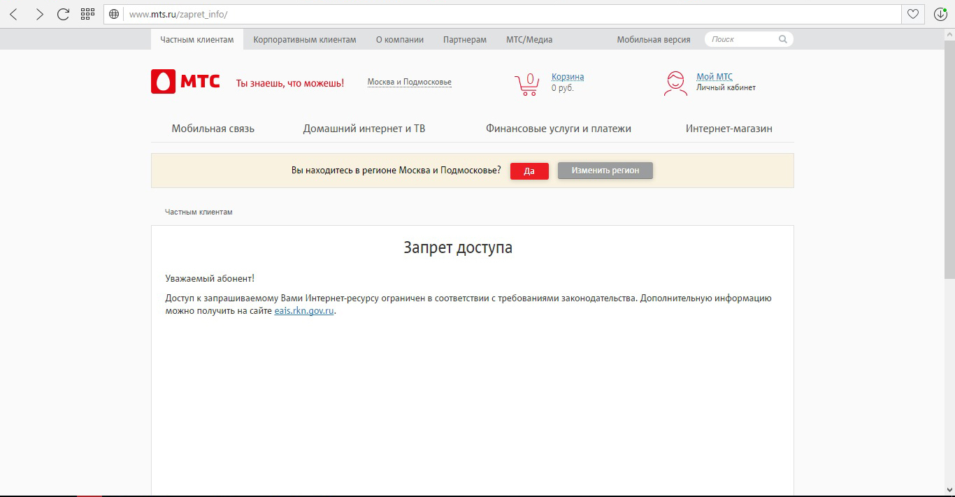
Task: Click the Ты знаешь, что можешь! slogan
Action: point(290,83)
